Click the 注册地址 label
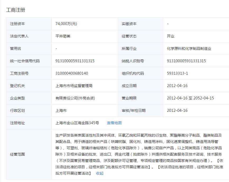Viewport: 229px width, 182px height. pos(17,123)
